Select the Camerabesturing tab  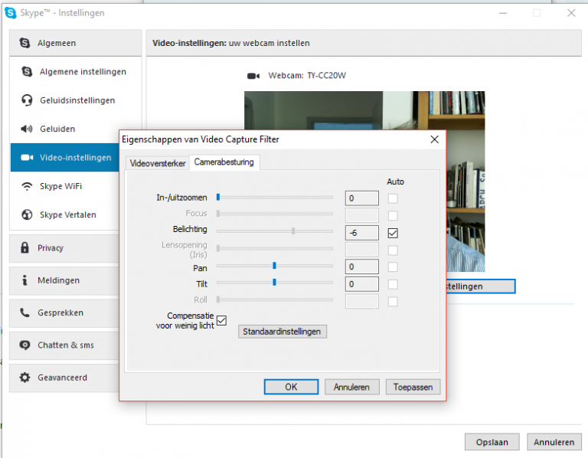[x=225, y=162]
